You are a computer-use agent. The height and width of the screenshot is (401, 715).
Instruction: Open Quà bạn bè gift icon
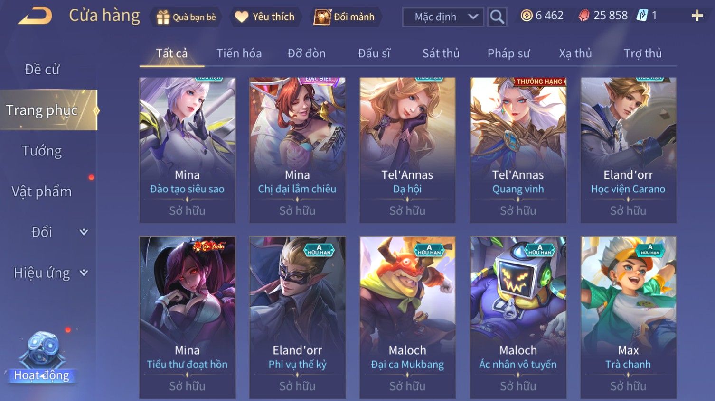163,17
